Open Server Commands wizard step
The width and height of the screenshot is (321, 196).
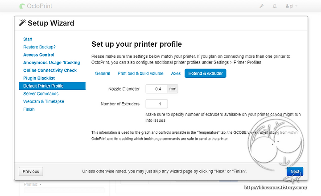click(41, 93)
